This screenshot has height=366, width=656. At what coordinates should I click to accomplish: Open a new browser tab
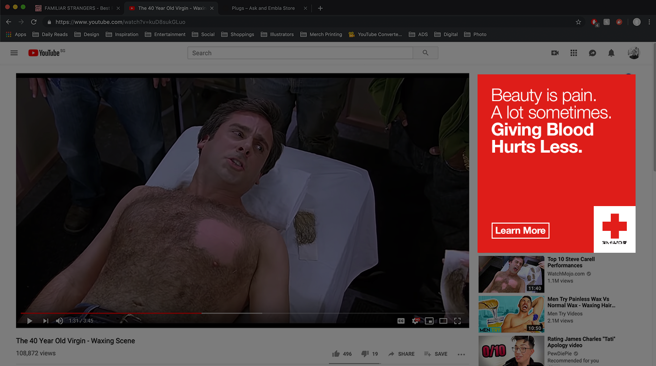click(320, 8)
